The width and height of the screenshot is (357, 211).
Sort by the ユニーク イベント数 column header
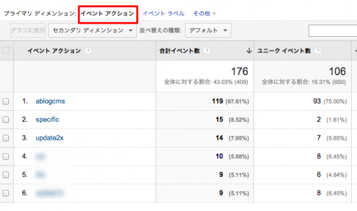(284, 51)
